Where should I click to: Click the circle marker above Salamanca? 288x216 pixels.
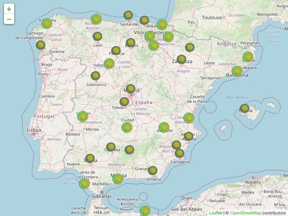point(95,76)
